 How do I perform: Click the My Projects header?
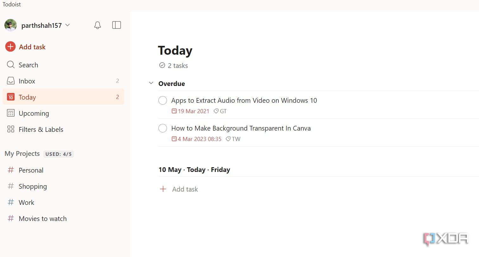(22, 154)
